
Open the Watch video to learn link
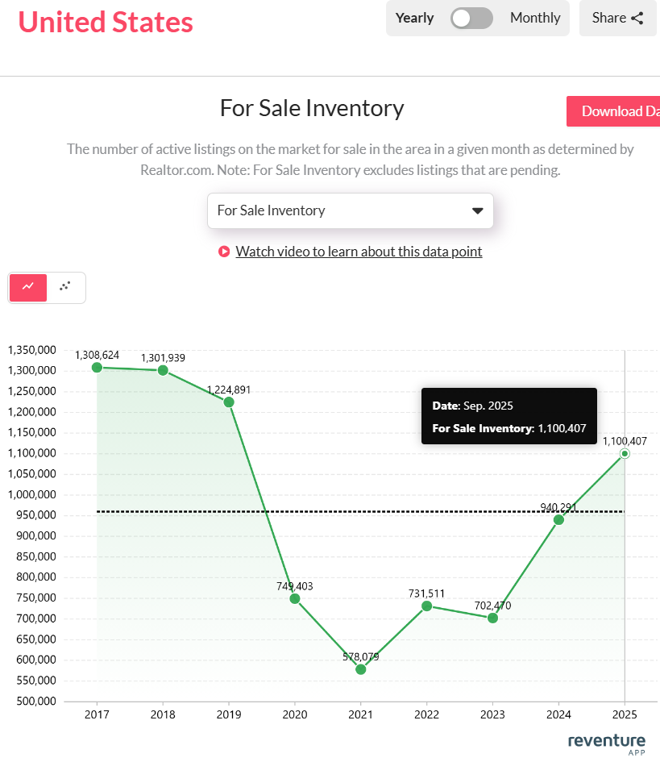tap(359, 252)
